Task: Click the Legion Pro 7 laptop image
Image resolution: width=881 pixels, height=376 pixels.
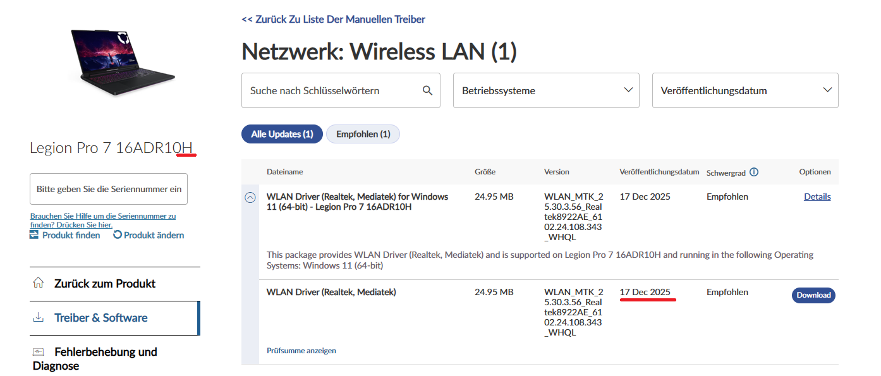Action: (123, 61)
